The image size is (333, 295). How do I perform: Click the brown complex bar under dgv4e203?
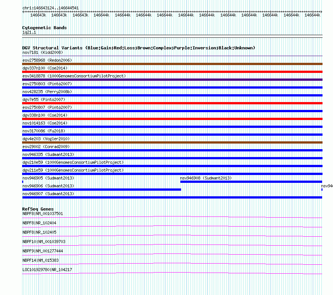[172, 142]
